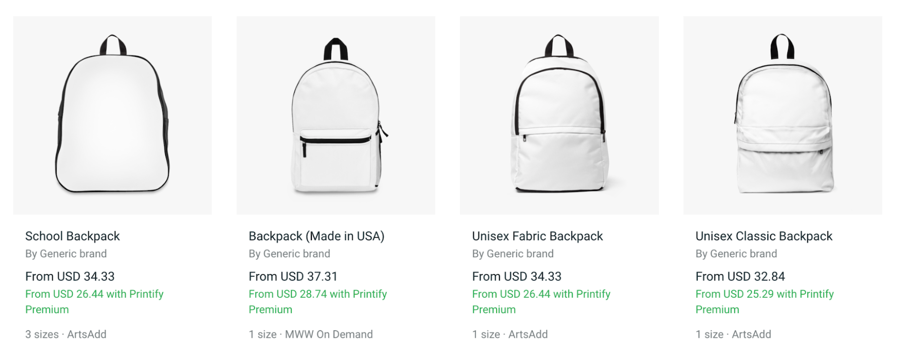Open the School Backpack product image
900x359 pixels.
[112, 115]
